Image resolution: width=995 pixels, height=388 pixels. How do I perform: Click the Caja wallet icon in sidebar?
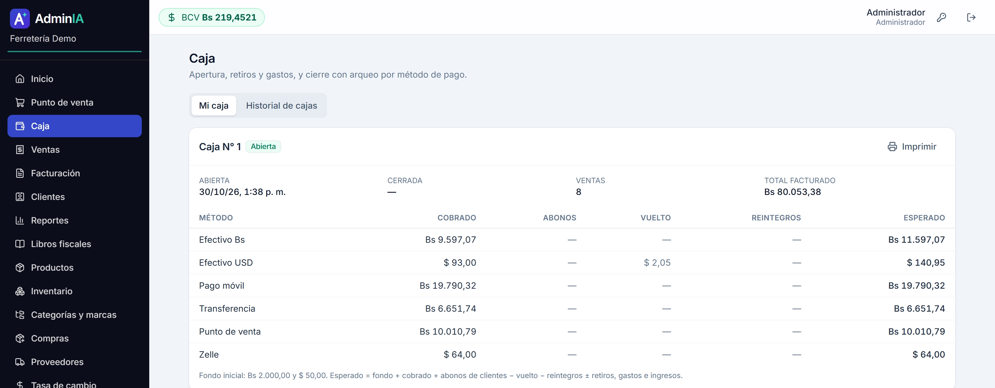coord(20,126)
